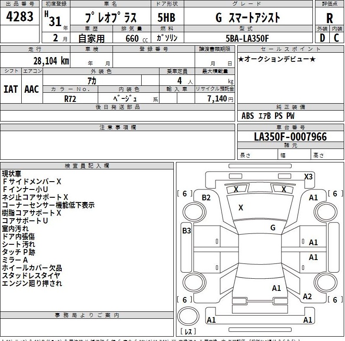The width and height of the screenshot is (345, 341).
Task: Click the spare tire label レス
Action: click(188, 331)
